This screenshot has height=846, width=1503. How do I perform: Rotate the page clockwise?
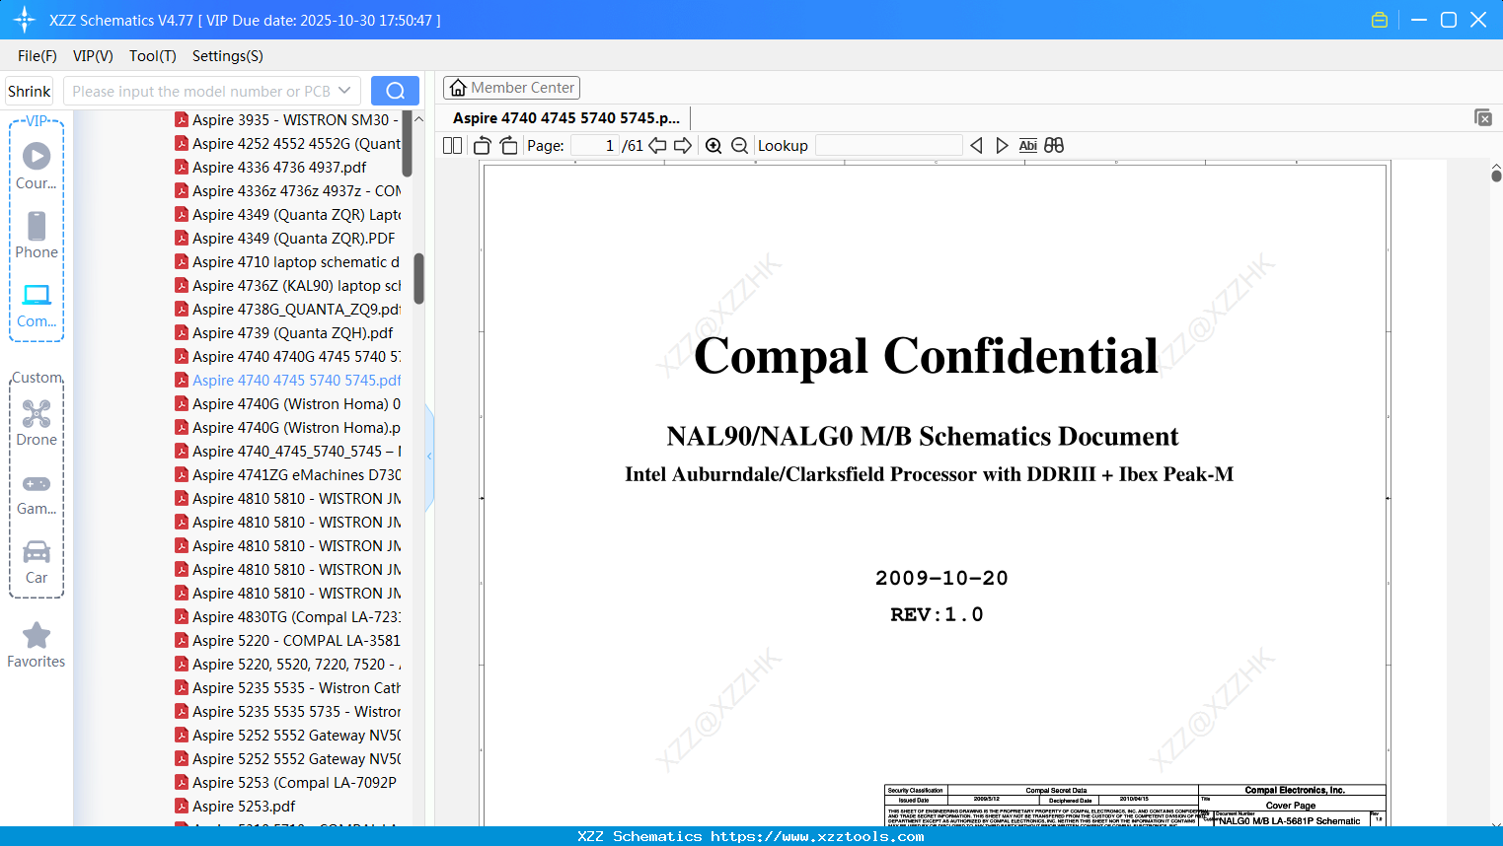pyautogui.click(x=508, y=146)
